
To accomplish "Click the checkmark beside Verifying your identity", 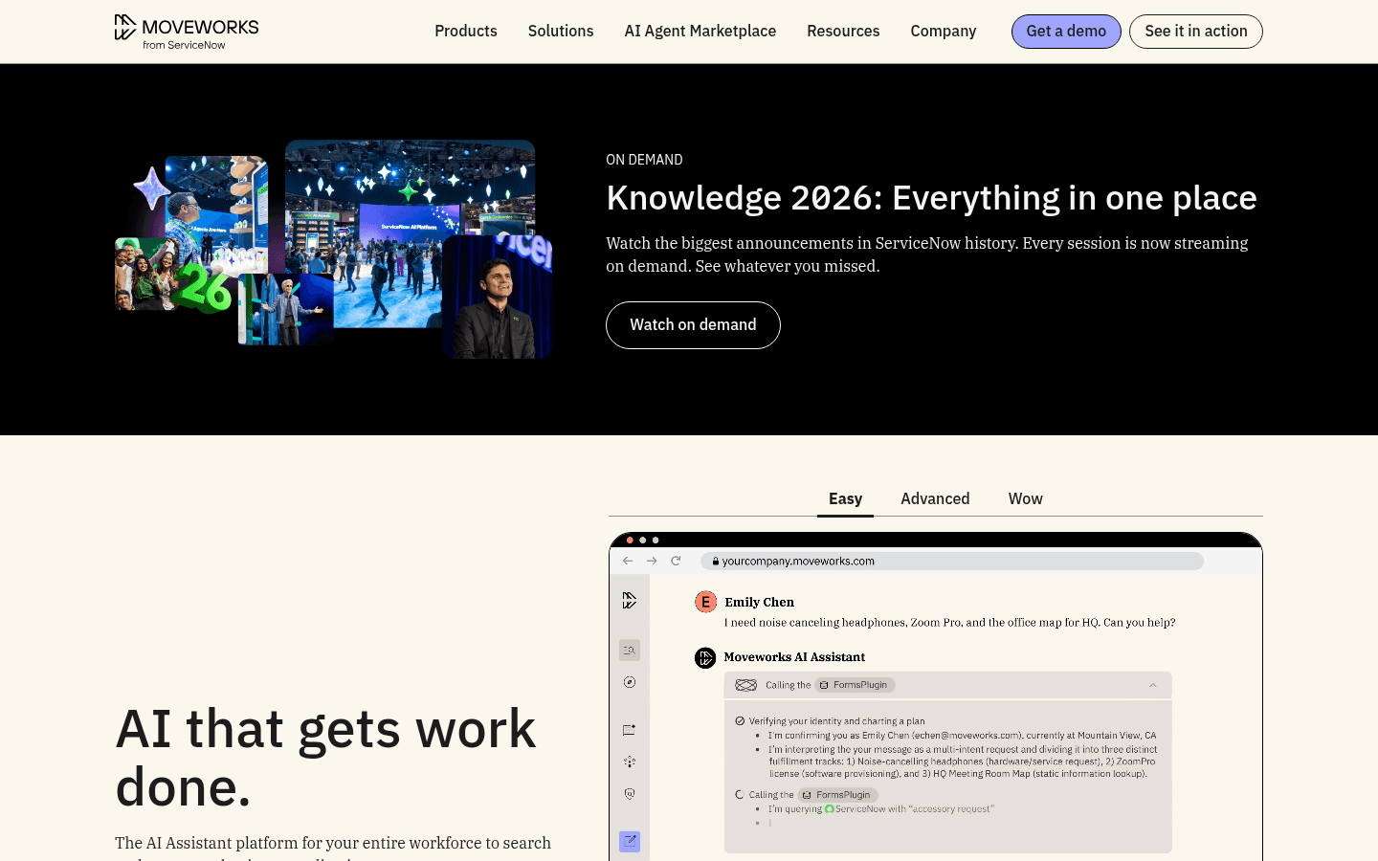I will 740,721.
